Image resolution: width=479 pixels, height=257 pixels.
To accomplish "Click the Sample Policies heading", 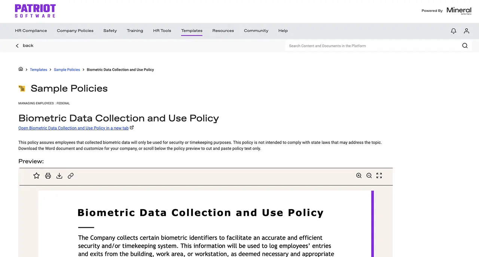I will [x=69, y=88].
